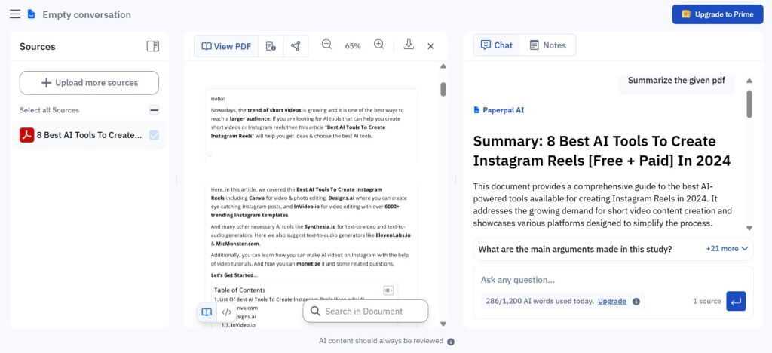Zoom out the PDF
772x353 pixels.
click(x=326, y=45)
